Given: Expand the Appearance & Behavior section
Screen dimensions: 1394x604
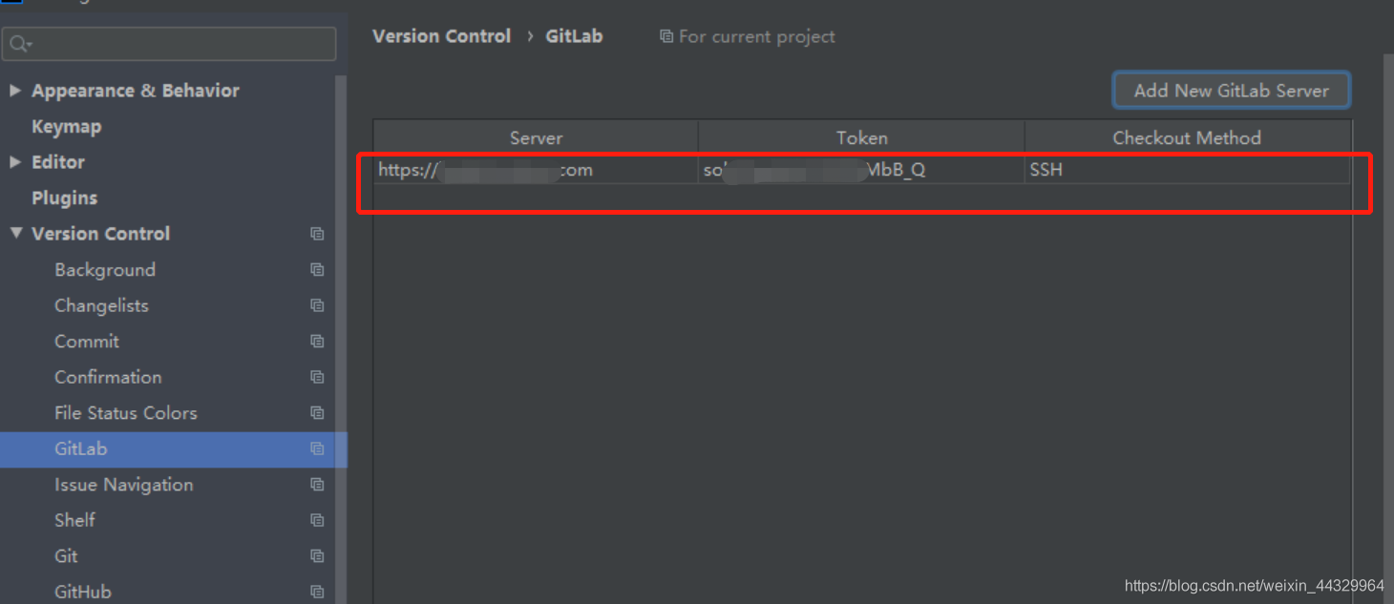Looking at the screenshot, I should 15,90.
